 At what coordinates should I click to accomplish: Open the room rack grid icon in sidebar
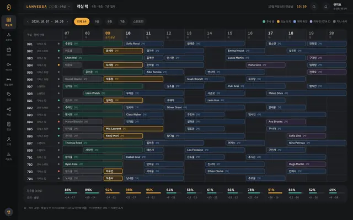[9, 20]
